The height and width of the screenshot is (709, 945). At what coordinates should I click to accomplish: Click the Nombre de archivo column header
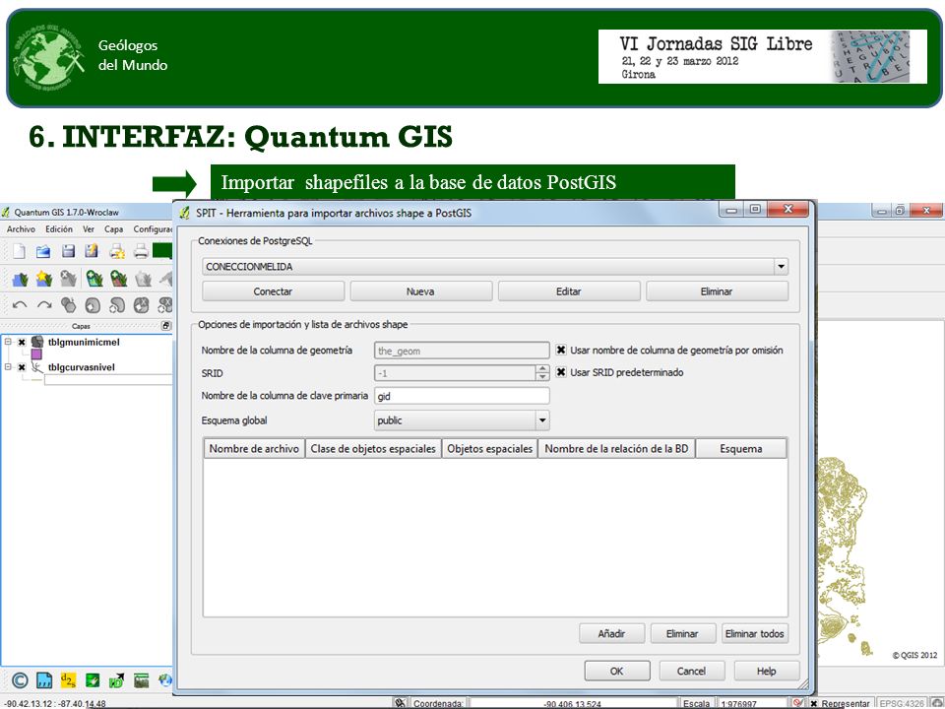pos(254,449)
